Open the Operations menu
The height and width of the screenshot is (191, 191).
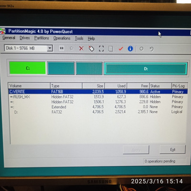tap(62, 38)
